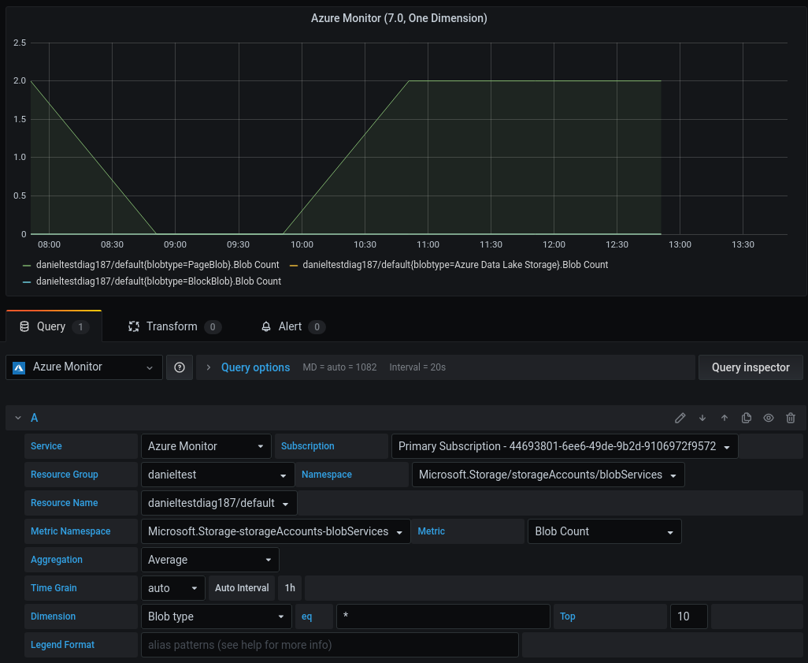
Task: Toggle BlockBlob series in legend
Action: pos(159,281)
